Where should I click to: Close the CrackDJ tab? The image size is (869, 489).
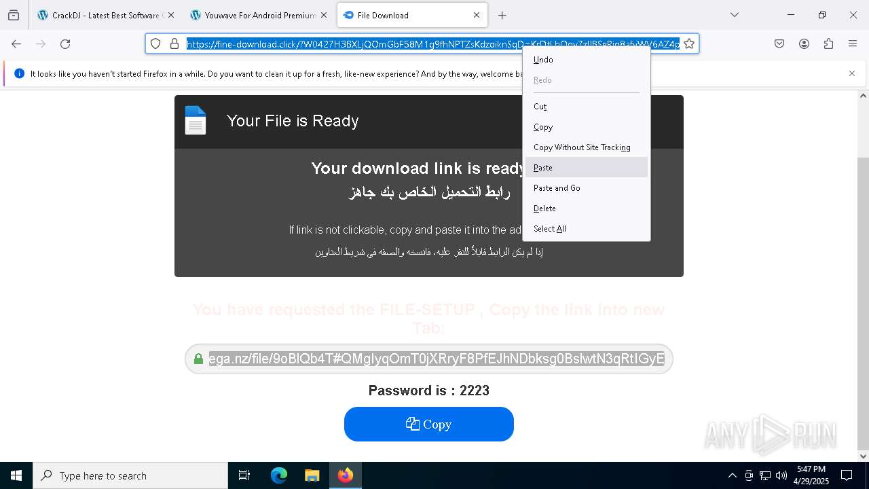(x=170, y=15)
